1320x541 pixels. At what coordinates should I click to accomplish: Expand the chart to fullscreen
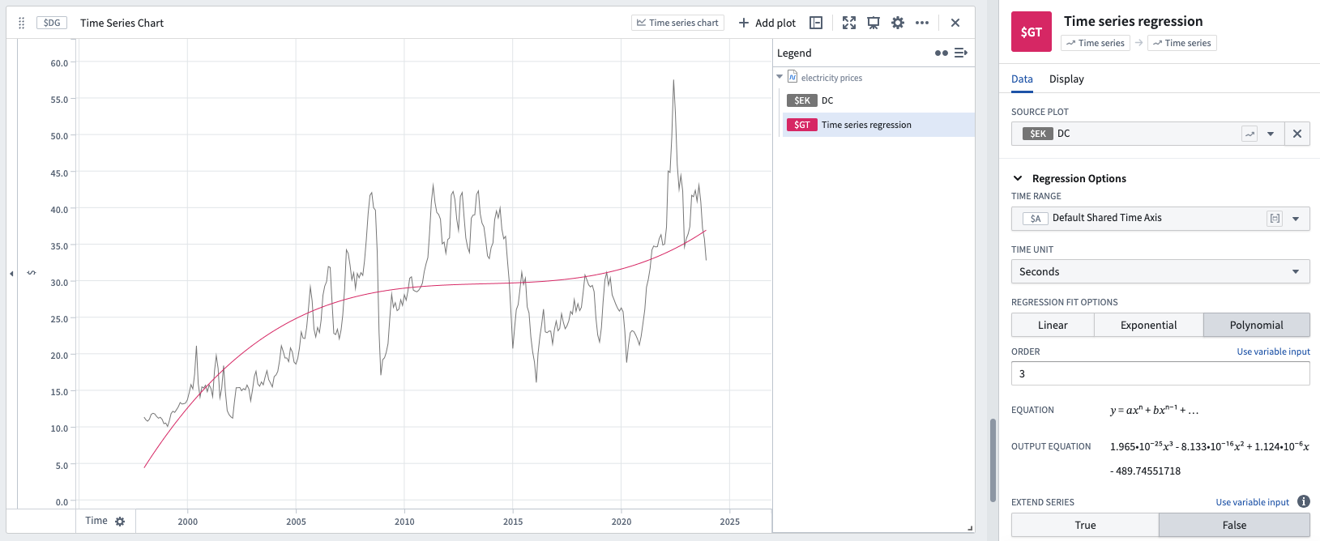click(x=849, y=23)
